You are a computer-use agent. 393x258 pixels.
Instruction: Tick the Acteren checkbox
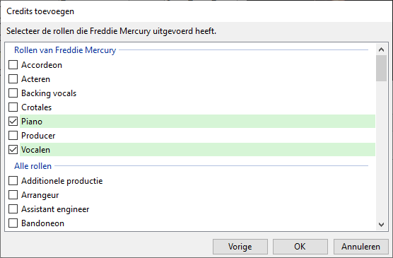[13, 79]
